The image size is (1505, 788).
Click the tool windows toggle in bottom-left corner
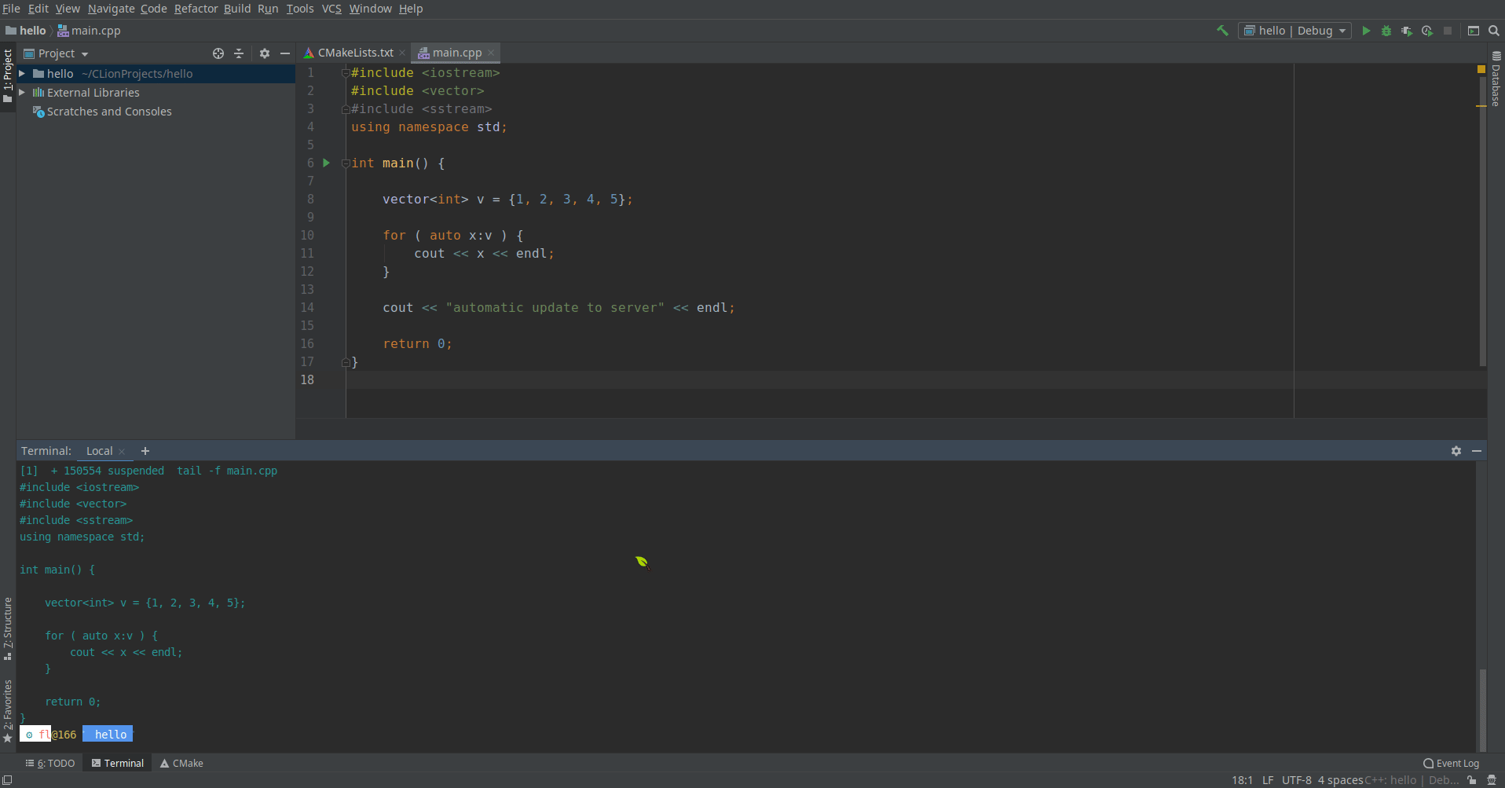tap(8, 780)
